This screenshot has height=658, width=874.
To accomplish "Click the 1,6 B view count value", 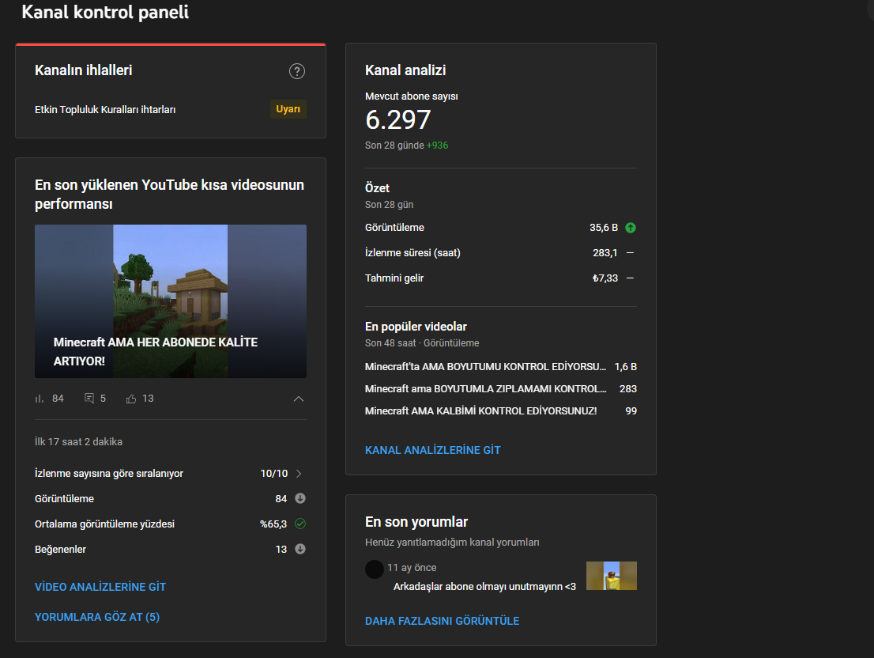I will pos(625,366).
